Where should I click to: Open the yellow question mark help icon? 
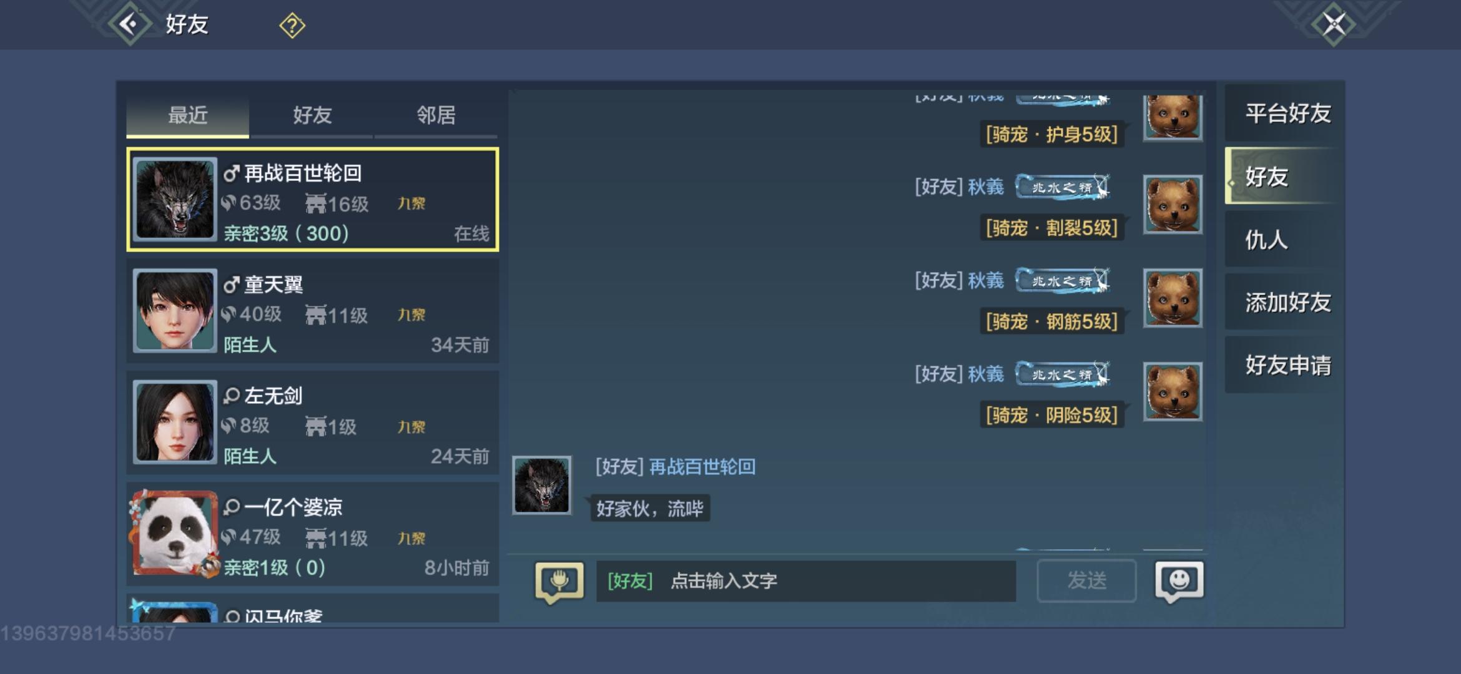click(292, 26)
